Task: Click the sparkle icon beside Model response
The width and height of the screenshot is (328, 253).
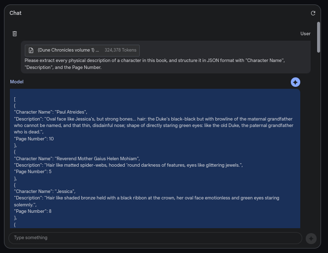Action: (295, 82)
